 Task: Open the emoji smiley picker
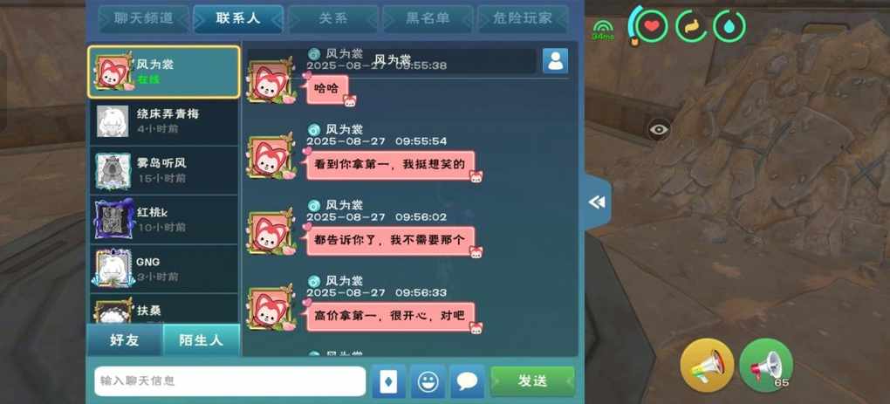pos(428,381)
